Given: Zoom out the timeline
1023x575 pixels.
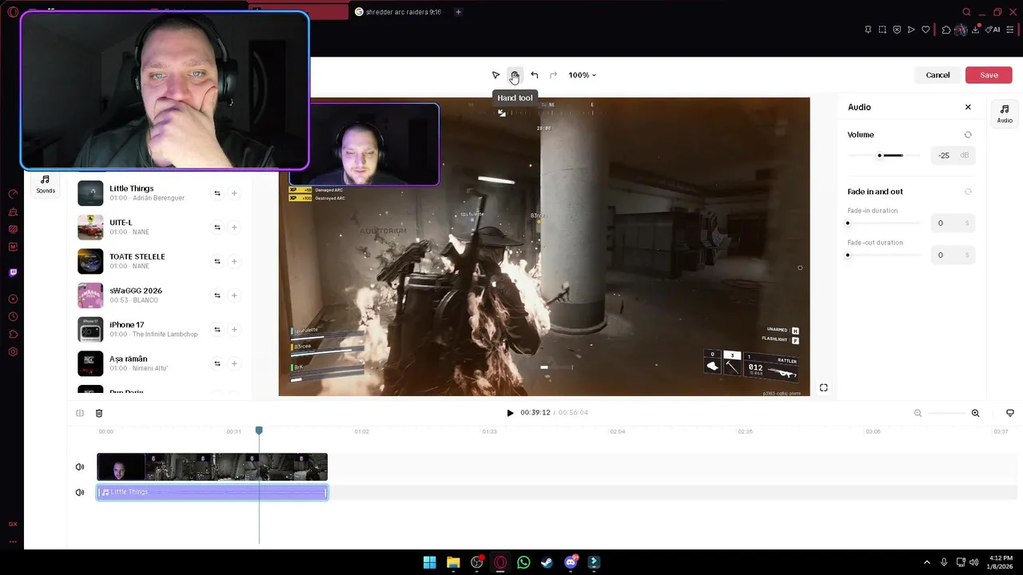Looking at the screenshot, I should pyautogui.click(x=918, y=413).
